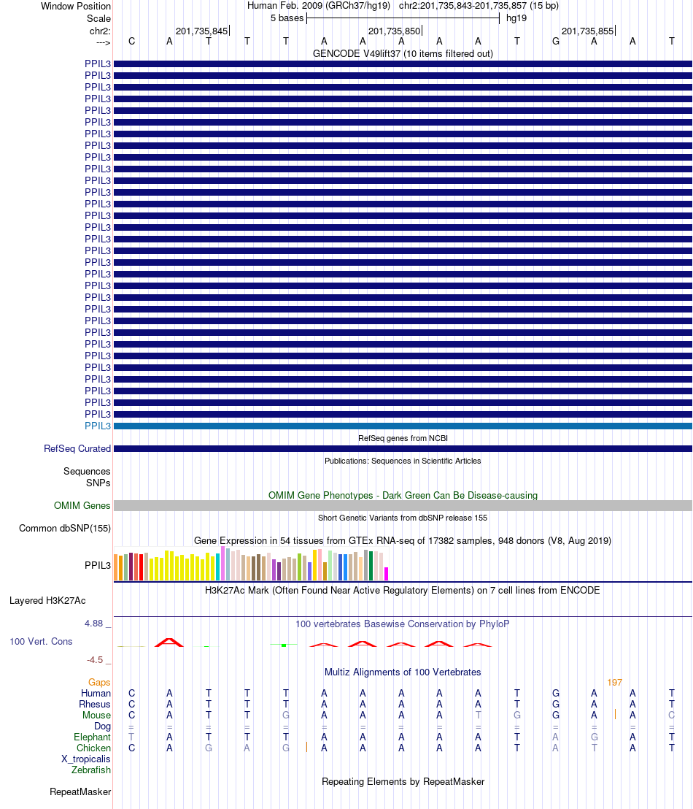Open Short Genetic Variants dbSNP 155 title

pos(403,518)
